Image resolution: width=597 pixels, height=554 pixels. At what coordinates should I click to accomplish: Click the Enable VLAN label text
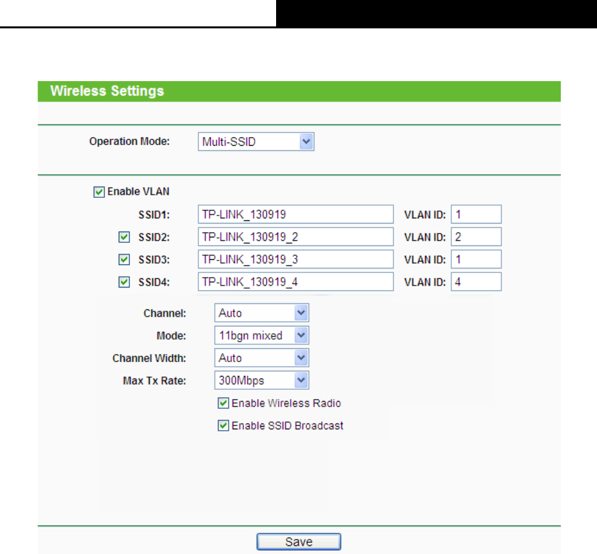tap(138, 192)
